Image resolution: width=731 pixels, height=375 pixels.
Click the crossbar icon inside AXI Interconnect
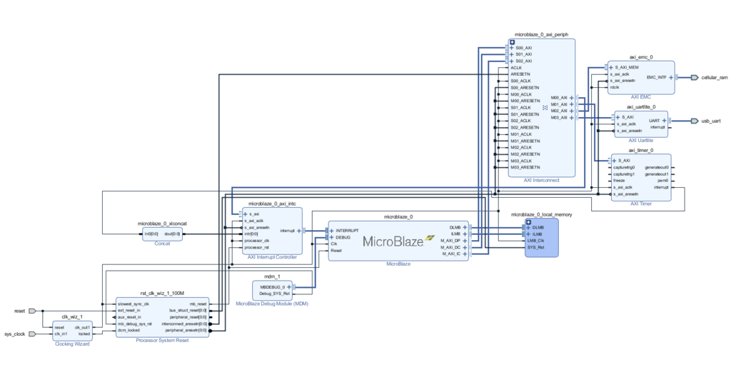(545, 108)
